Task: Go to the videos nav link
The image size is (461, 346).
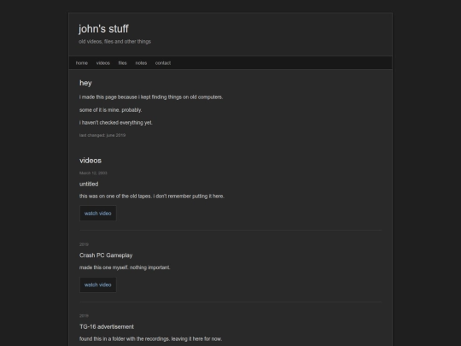Action: (x=103, y=63)
